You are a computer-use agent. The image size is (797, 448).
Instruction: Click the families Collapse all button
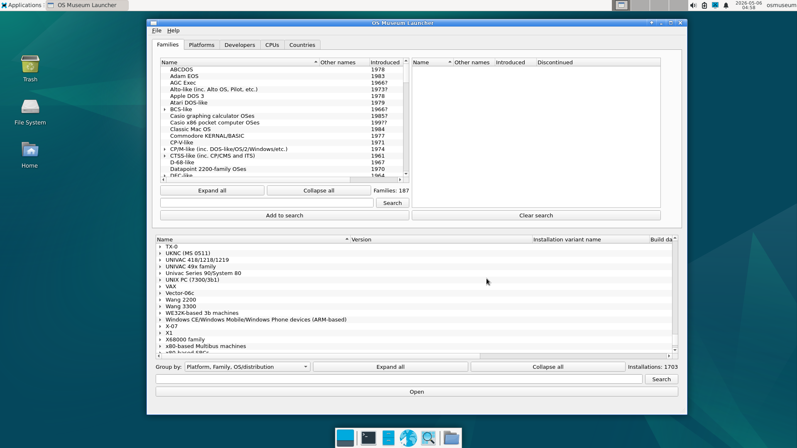pos(319,191)
